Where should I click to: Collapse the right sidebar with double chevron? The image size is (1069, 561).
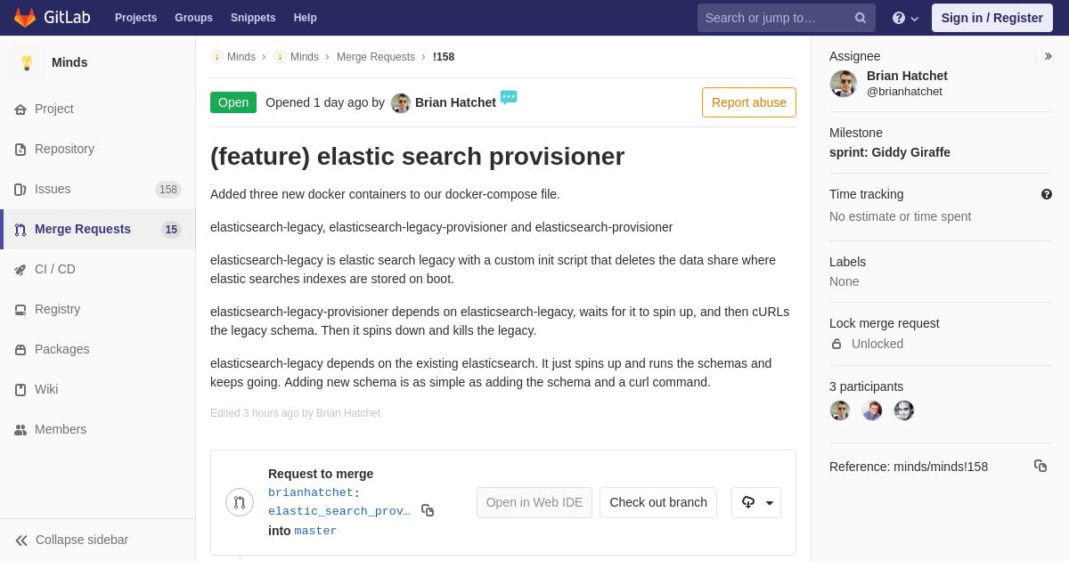1048,56
